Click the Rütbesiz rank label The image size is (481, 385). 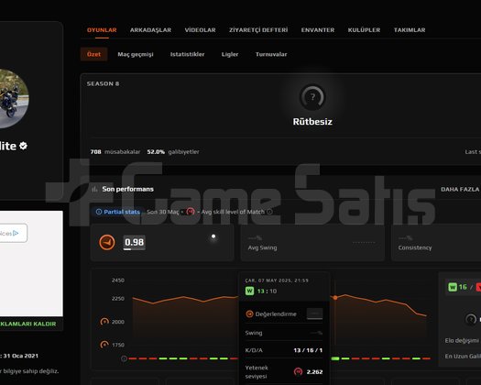point(312,122)
